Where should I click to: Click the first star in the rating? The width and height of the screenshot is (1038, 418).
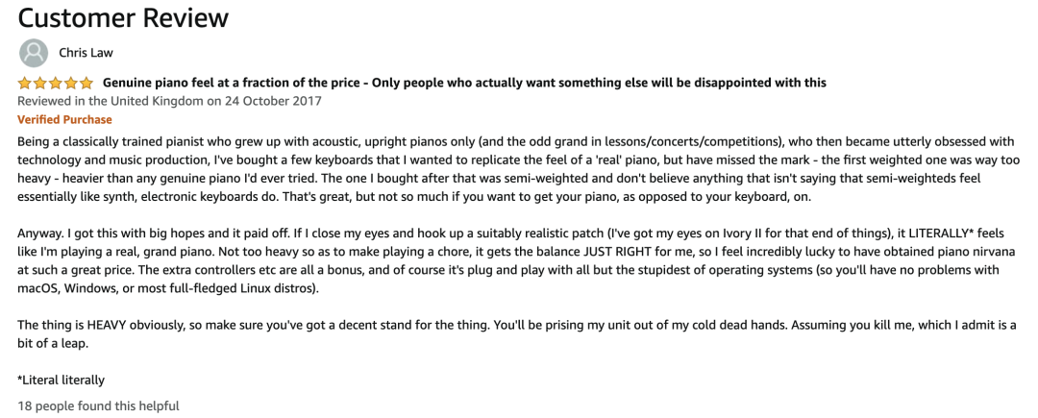click(x=24, y=84)
